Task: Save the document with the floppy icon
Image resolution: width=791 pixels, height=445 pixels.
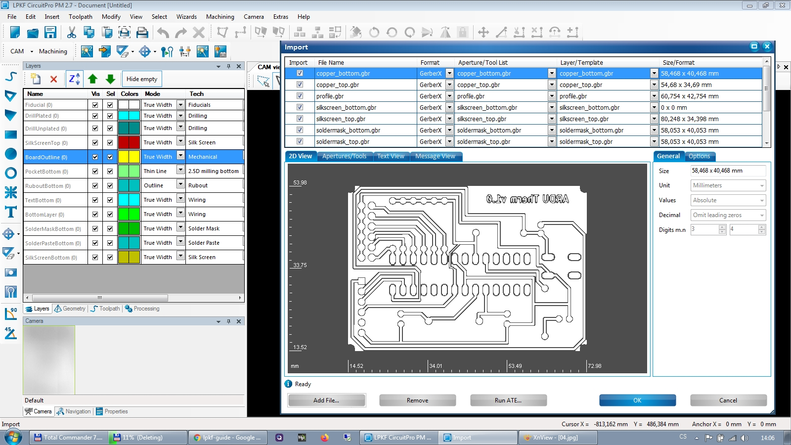Action: [x=50, y=33]
